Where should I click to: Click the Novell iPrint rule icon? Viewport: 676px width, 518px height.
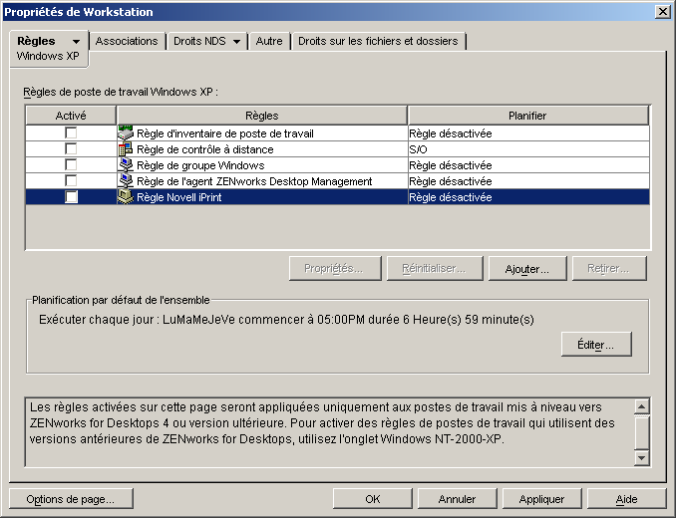click(x=125, y=197)
